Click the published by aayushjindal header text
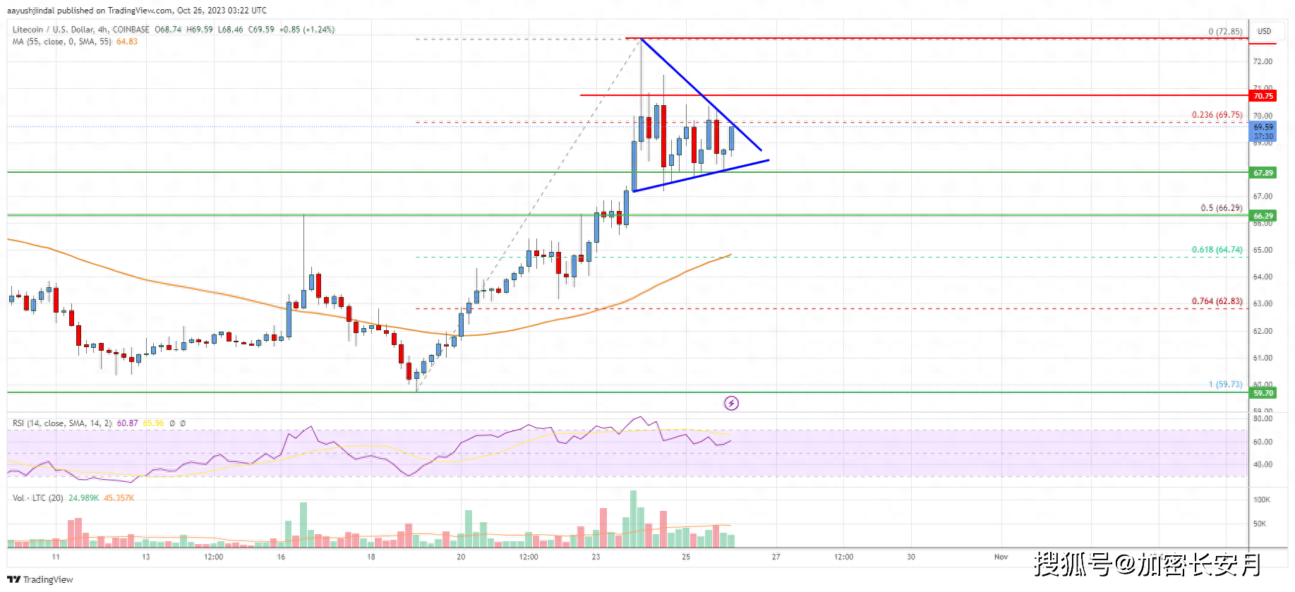Screen dimensions: 1295x592 click(137, 11)
